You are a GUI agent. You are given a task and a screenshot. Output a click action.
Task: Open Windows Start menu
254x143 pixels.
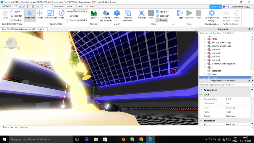[4, 139]
